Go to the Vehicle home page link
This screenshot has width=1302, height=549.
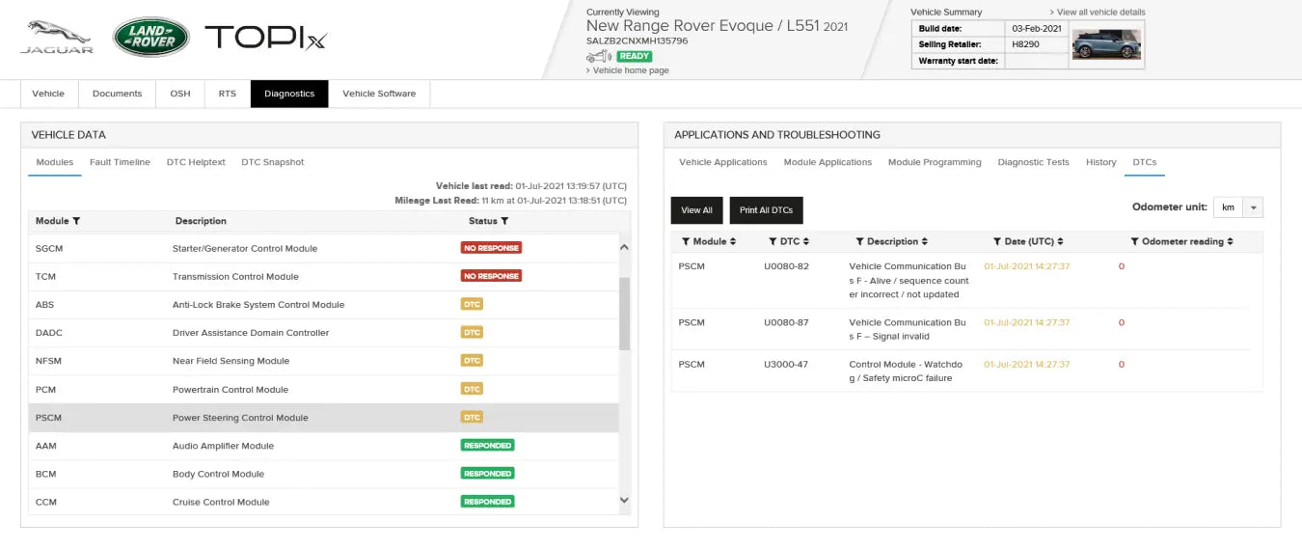630,70
